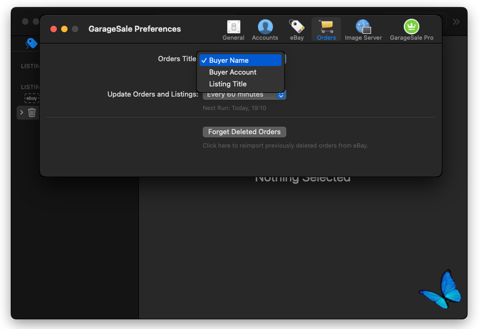
Task: Minimize the Preferences window with yellow button
Action: pos(64,29)
